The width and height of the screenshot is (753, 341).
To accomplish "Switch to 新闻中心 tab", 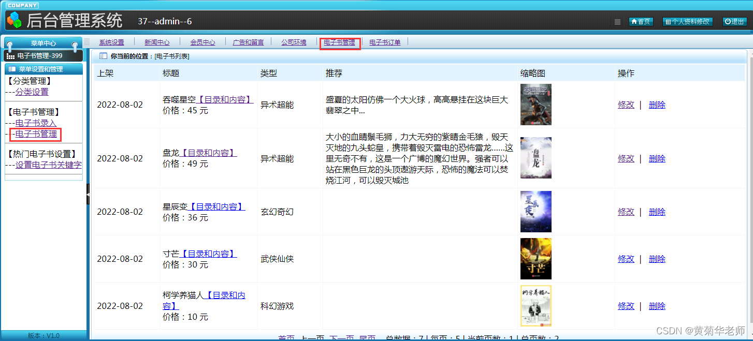I will pos(157,42).
